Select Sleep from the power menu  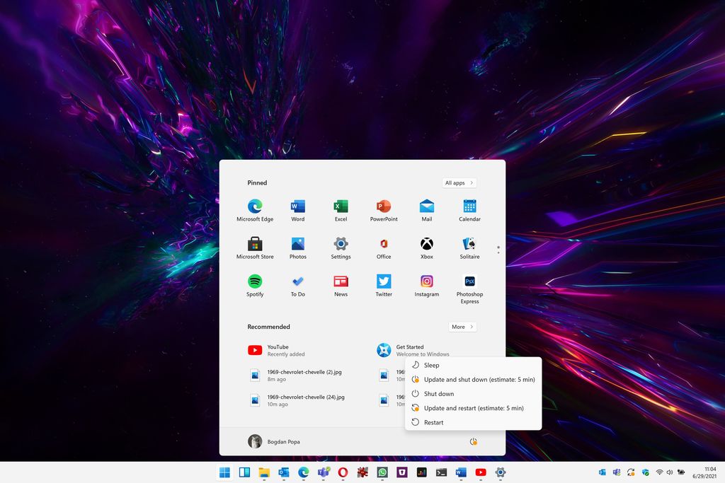[431, 366]
